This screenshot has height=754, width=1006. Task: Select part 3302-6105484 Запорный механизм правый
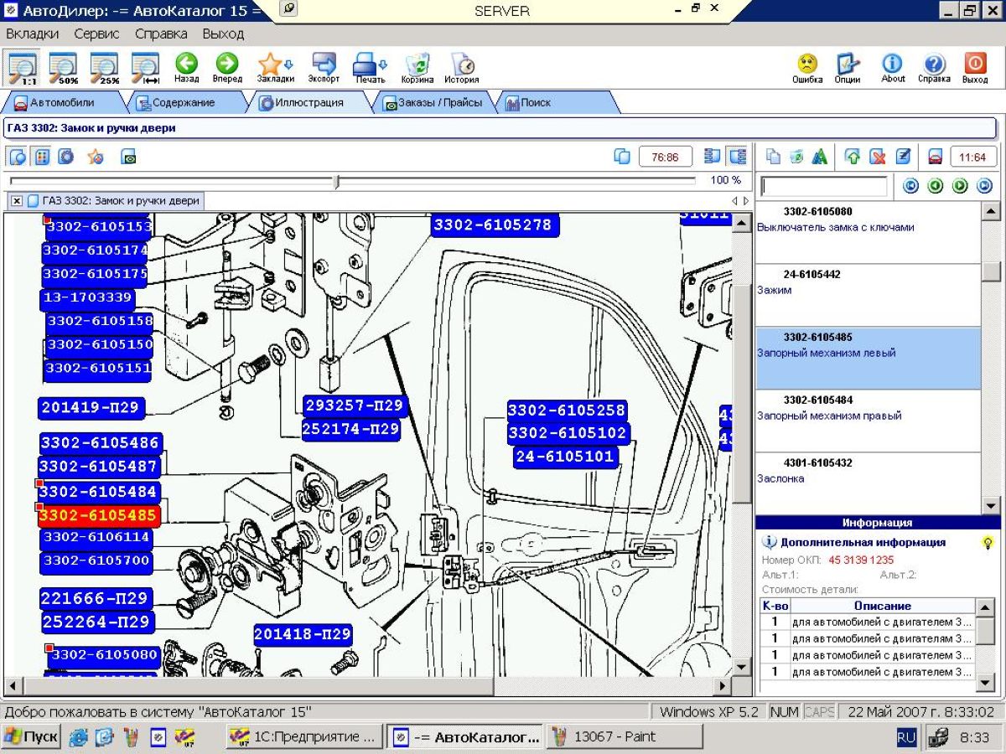[x=868, y=421]
